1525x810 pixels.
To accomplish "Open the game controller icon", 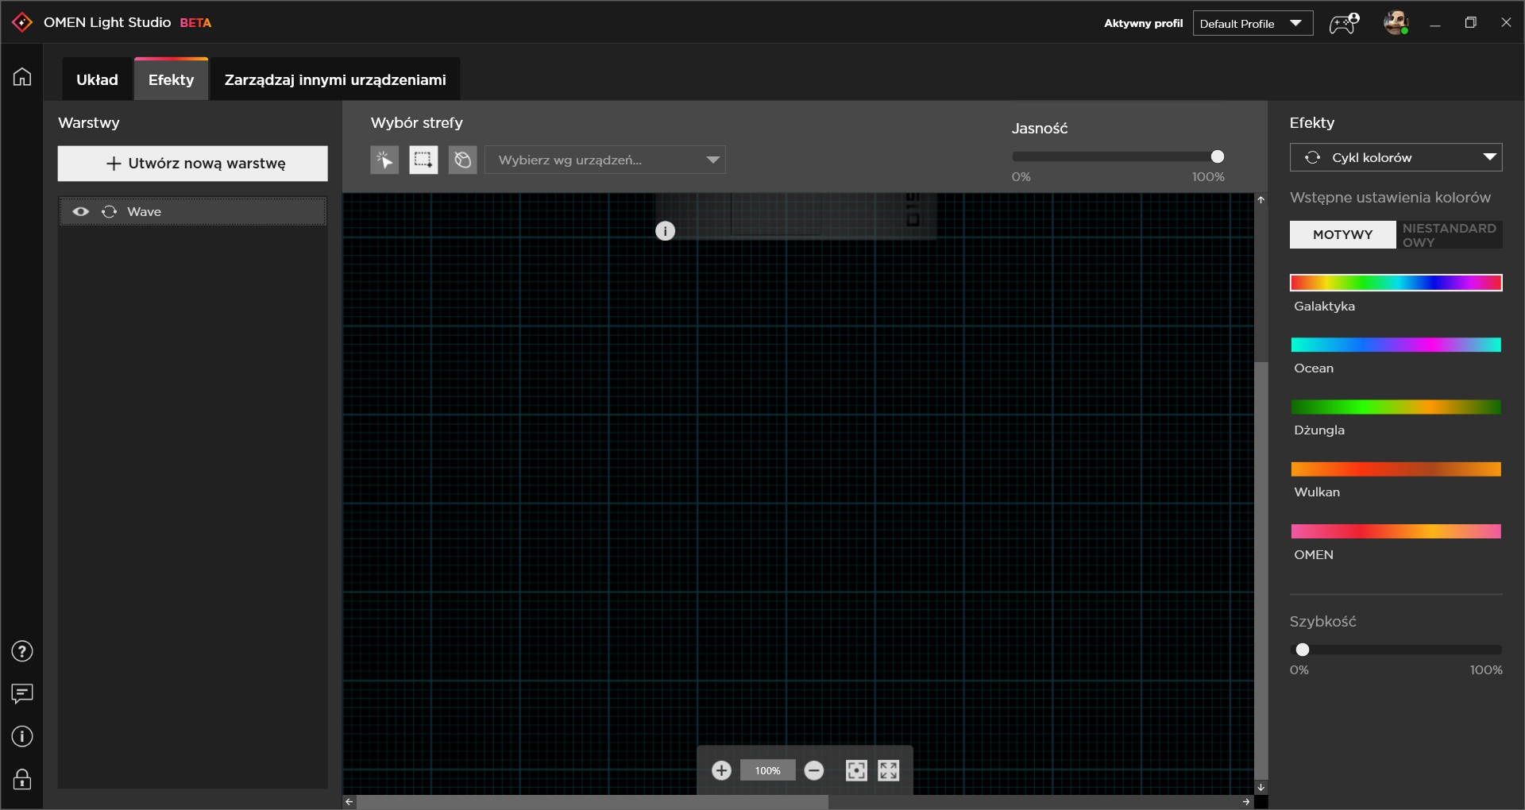I will click(x=1344, y=23).
